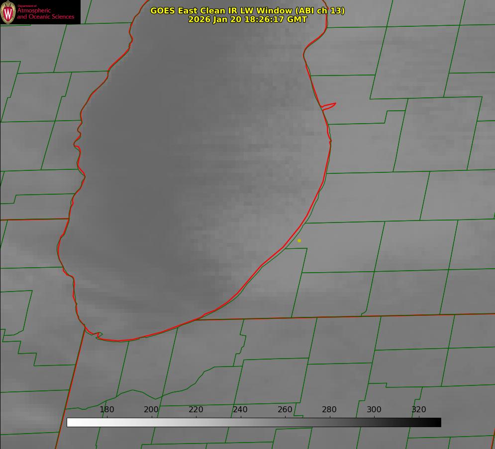This screenshot has width=495, height=449.
Task: Click the (ABI ch 13) text in the title
Action: click(x=320, y=10)
